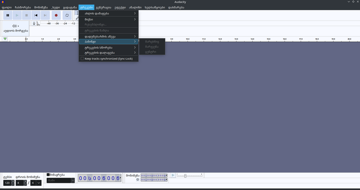Image resolution: width=360 pixels, height=190 pixels.
Task: Open the გენერაცია menu
Action: tap(104, 7)
